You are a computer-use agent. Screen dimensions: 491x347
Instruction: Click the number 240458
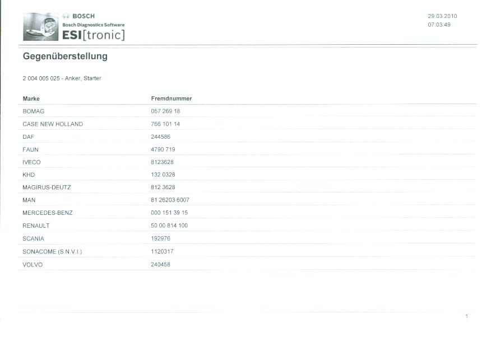click(x=161, y=265)
